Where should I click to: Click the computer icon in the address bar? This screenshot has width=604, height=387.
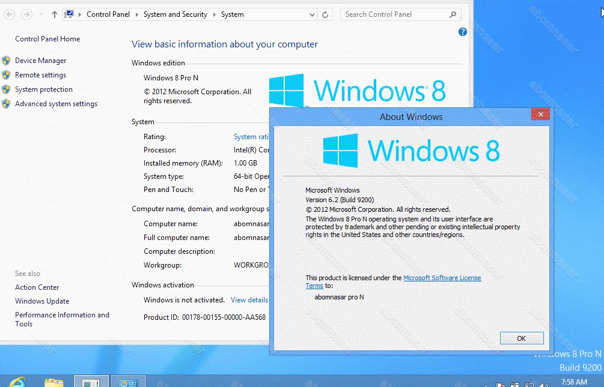69,14
